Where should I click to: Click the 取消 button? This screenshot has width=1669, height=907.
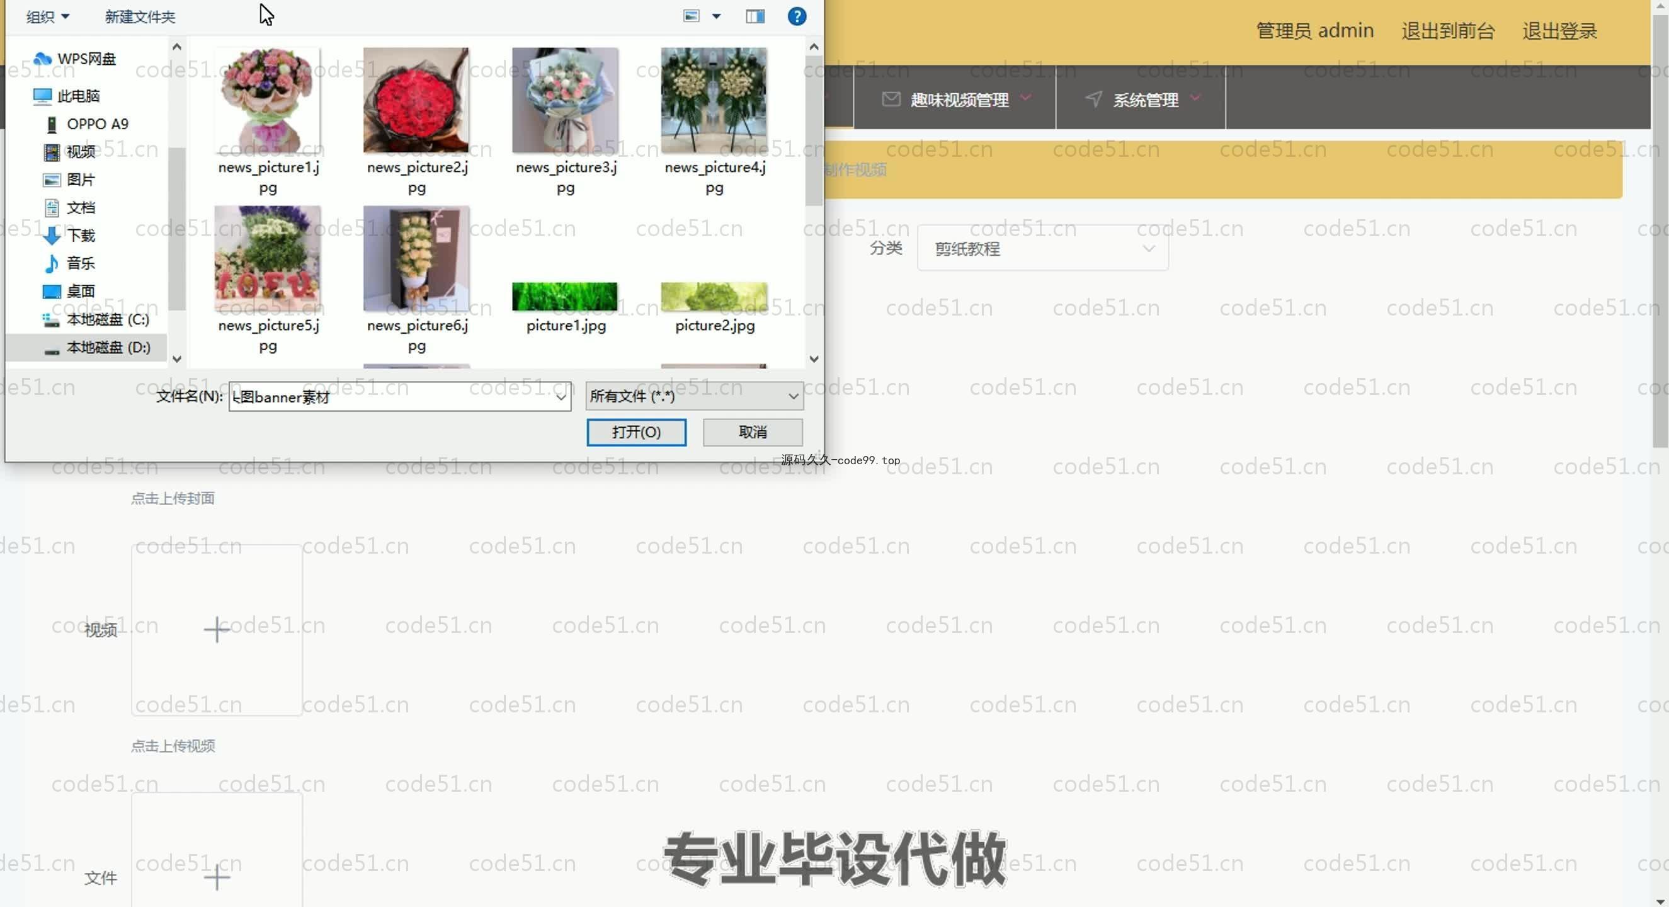tap(752, 432)
